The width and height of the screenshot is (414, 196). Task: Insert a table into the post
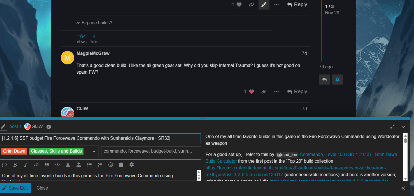coord(68,165)
